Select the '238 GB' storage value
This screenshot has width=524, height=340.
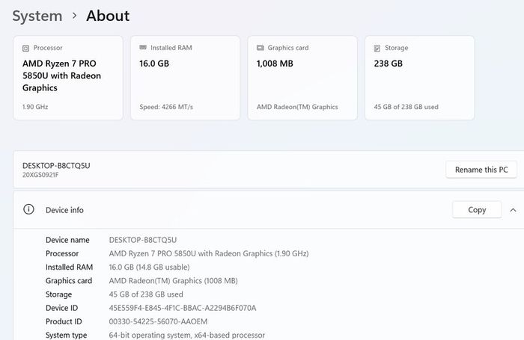click(x=388, y=64)
